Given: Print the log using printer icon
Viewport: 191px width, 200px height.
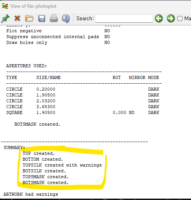Looking at the screenshot, I should [x=54, y=18].
